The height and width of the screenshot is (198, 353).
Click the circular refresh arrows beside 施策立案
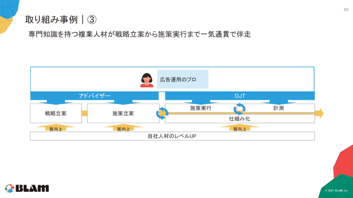(162, 113)
